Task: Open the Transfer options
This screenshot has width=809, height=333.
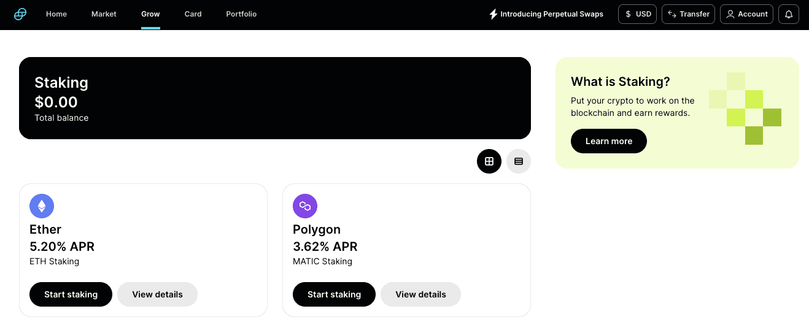Action: pyautogui.click(x=688, y=14)
